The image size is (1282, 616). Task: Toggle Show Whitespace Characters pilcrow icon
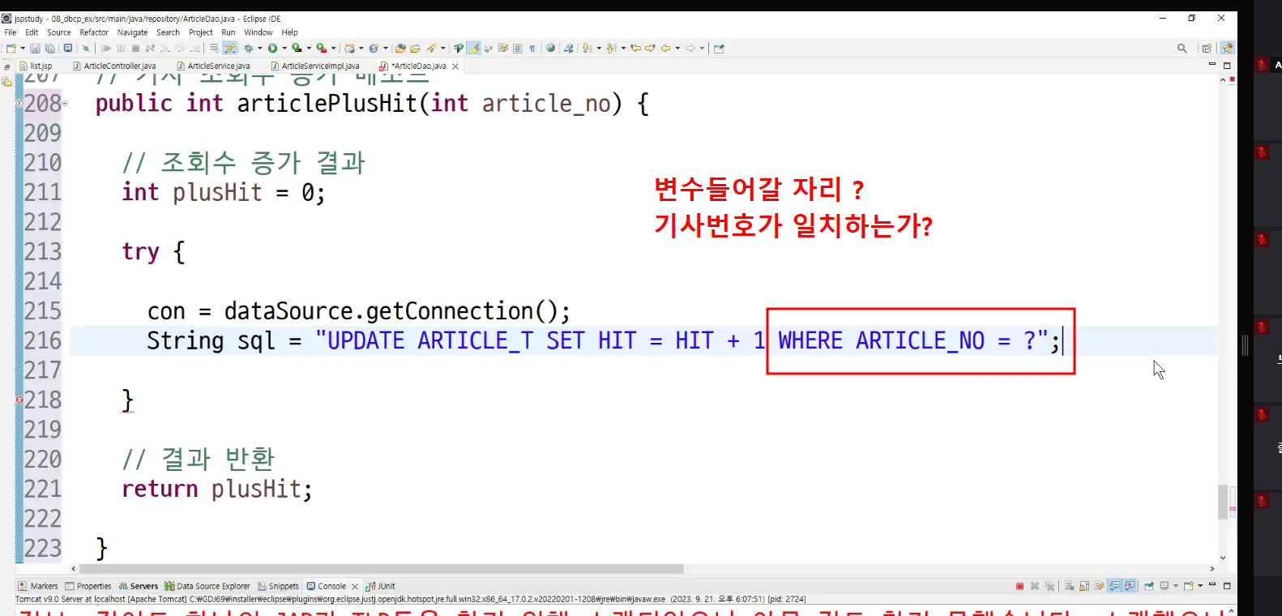[x=532, y=49]
